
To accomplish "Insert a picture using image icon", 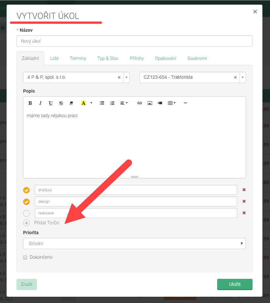I will pyautogui.click(x=150, y=103).
